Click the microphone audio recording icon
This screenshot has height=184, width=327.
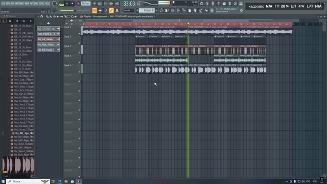coord(213,4)
